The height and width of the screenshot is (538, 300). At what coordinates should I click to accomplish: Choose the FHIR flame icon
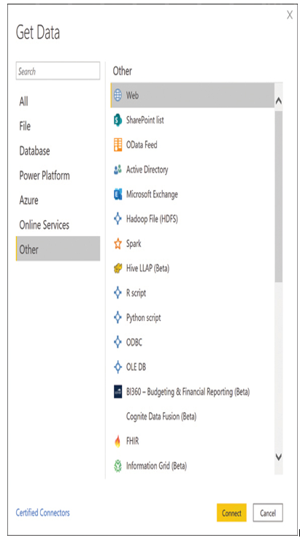click(118, 442)
